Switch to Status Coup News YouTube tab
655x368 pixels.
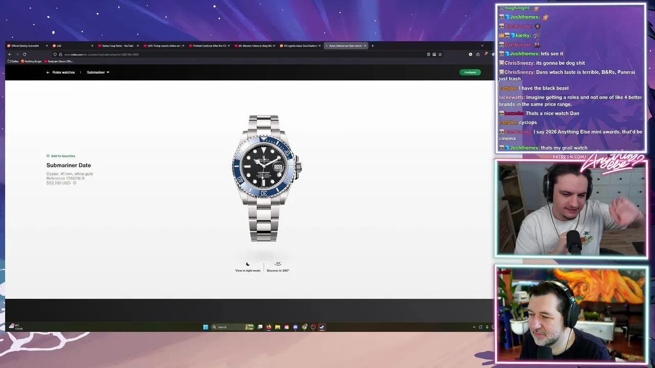pyautogui.click(x=117, y=45)
